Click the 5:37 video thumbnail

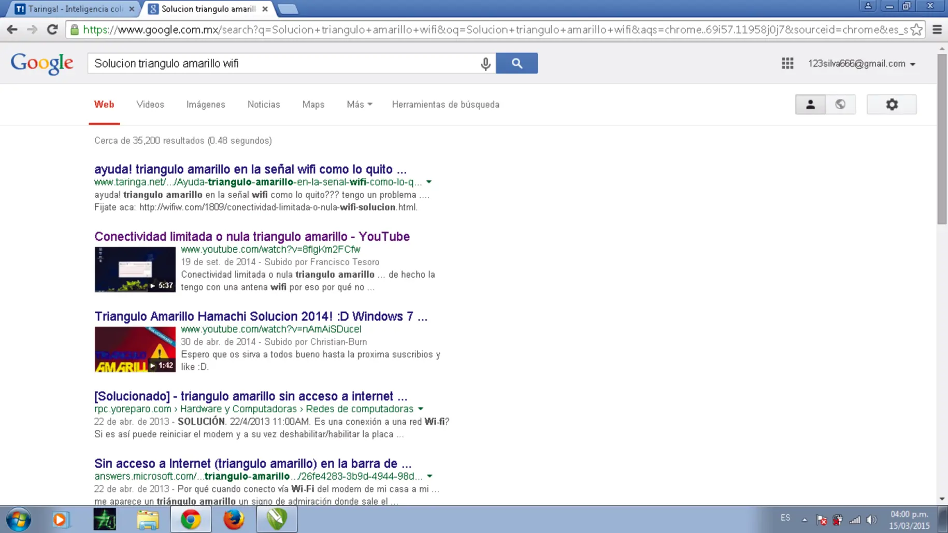coord(135,269)
